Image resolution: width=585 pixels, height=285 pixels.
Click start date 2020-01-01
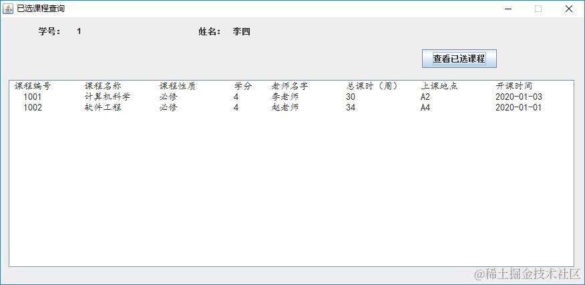(519, 108)
